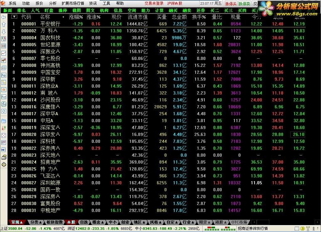The width and height of the screenshot is (321, 232).
Task: Open the blue folder sidebar icon
Action: coord(3,121)
